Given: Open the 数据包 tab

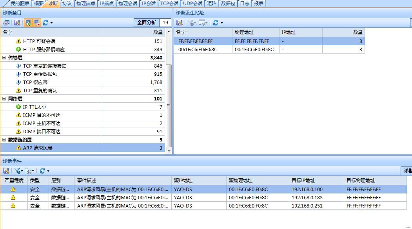Looking at the screenshot, I should click(x=228, y=4).
